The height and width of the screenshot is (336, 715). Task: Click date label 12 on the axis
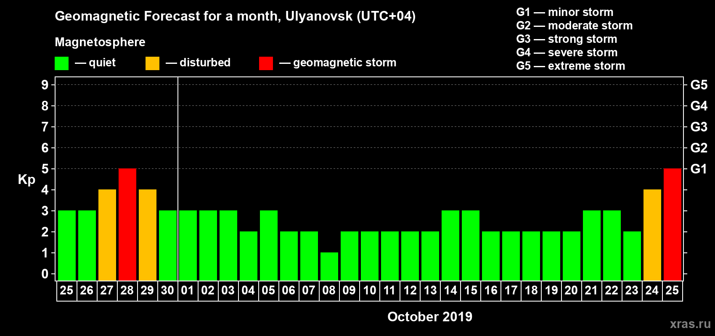pos(410,291)
